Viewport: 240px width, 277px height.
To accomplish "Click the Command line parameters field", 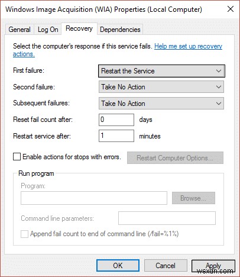I will pyautogui.click(x=167, y=218).
